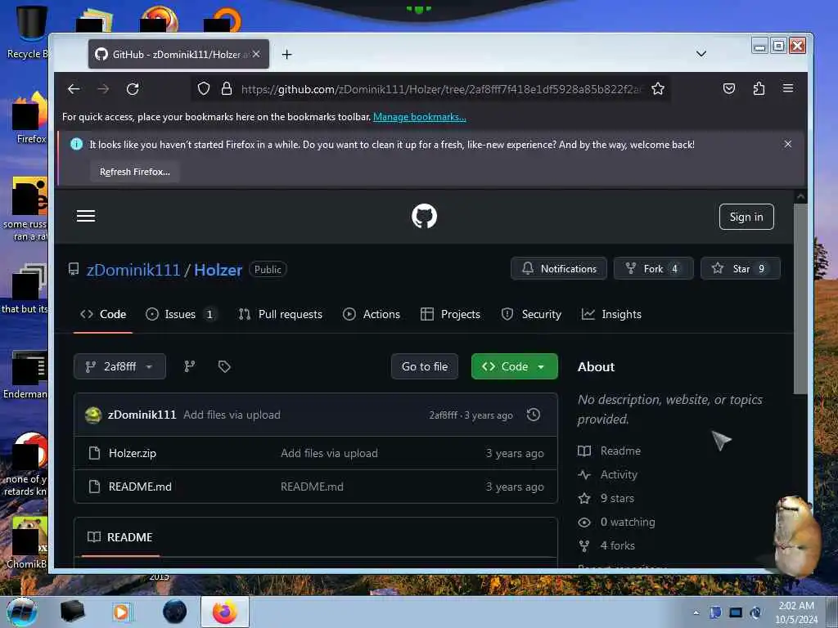Open the README.md file

140,487
